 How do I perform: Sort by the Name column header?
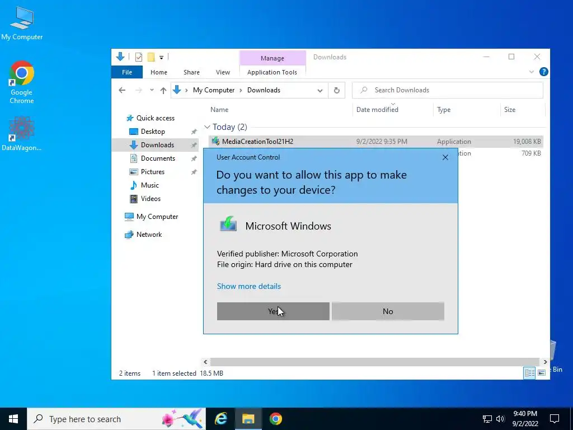[219, 110]
